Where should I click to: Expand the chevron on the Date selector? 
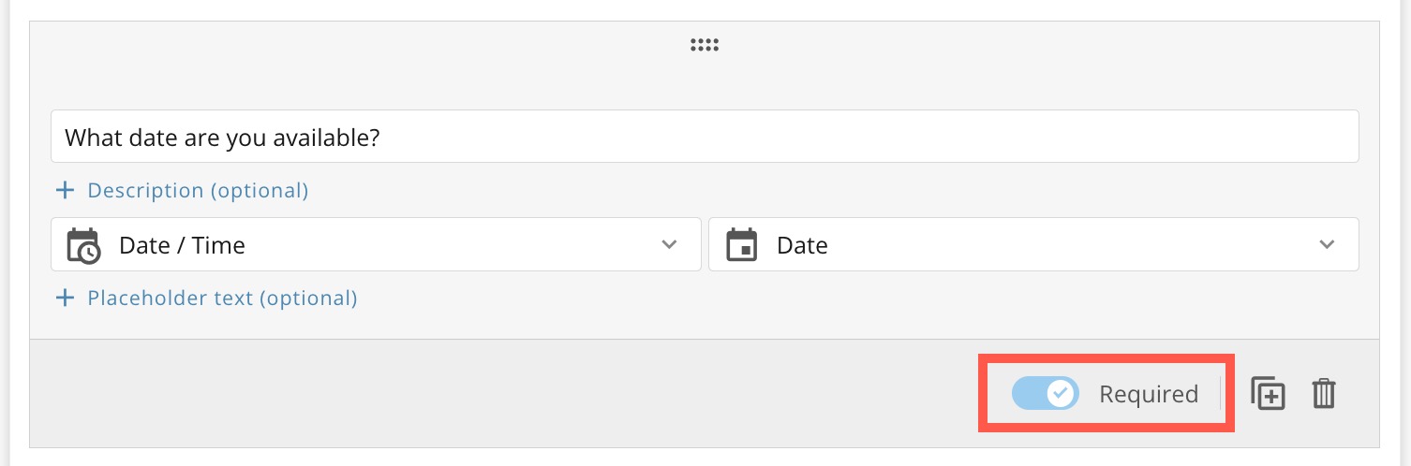click(1327, 245)
